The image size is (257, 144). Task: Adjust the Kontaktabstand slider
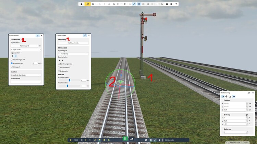click(x=70, y=80)
